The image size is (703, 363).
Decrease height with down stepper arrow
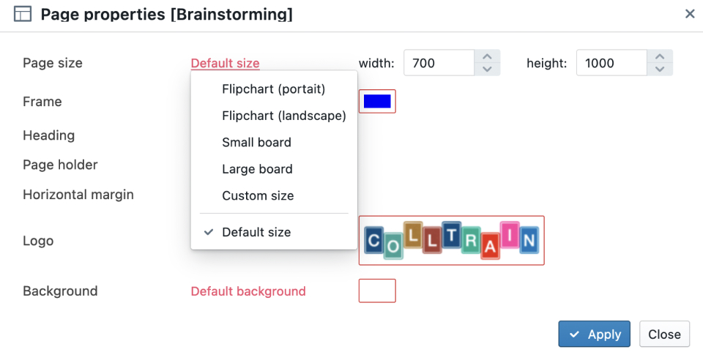(x=660, y=69)
